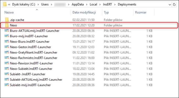Screen dimensions: 179x98
Task: Open the address bar history dropdown
Action: click(170, 5)
